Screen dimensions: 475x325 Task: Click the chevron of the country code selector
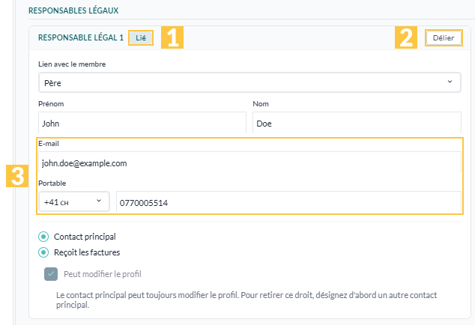(99, 201)
